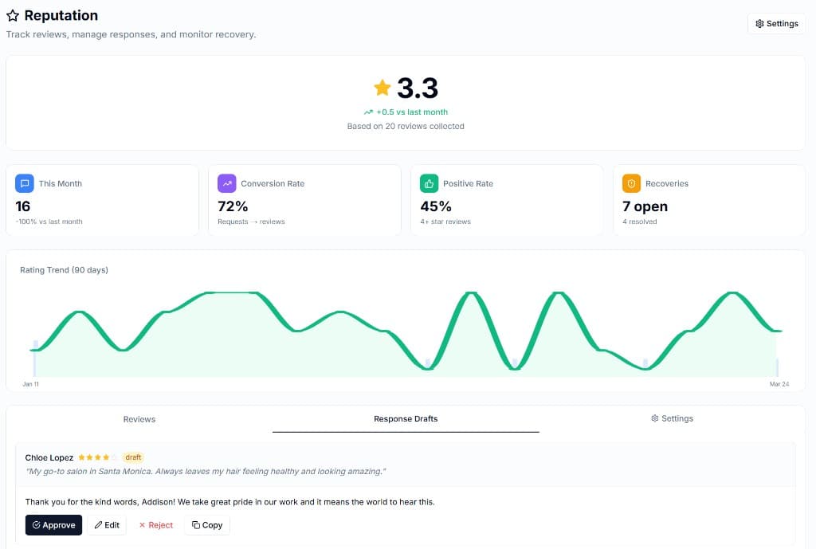This screenshot has width=816, height=549.
Task: Click the fourth star in Chloe Lopez's rating
Action: tap(106, 457)
